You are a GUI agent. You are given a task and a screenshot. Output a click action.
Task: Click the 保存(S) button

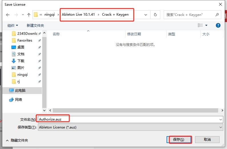pyautogui.click(x=179, y=140)
